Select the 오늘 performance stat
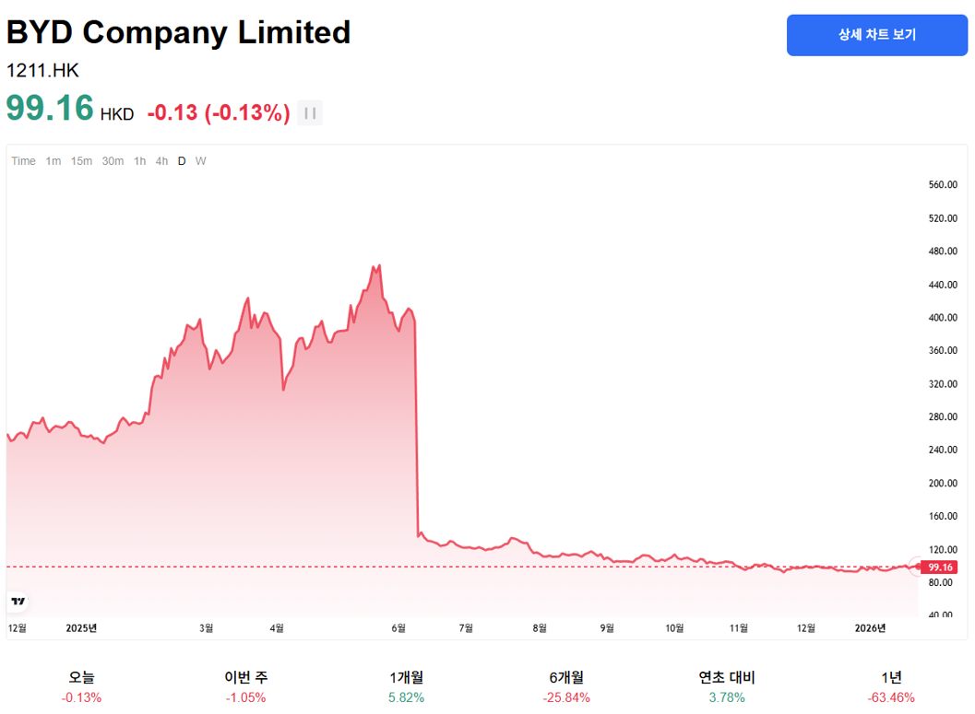Image resolution: width=975 pixels, height=714 pixels. (x=81, y=687)
